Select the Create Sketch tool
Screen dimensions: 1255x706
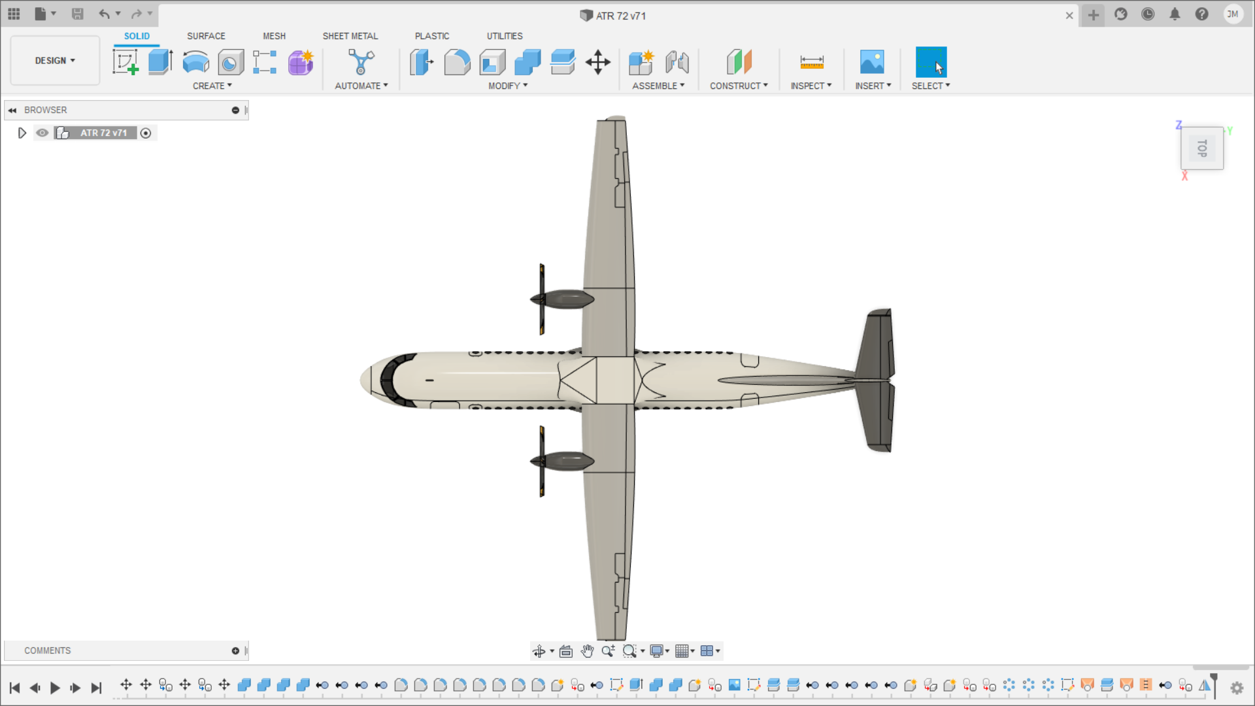[x=125, y=62]
